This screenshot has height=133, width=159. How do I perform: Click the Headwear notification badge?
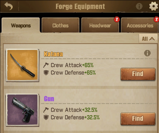[117, 19]
